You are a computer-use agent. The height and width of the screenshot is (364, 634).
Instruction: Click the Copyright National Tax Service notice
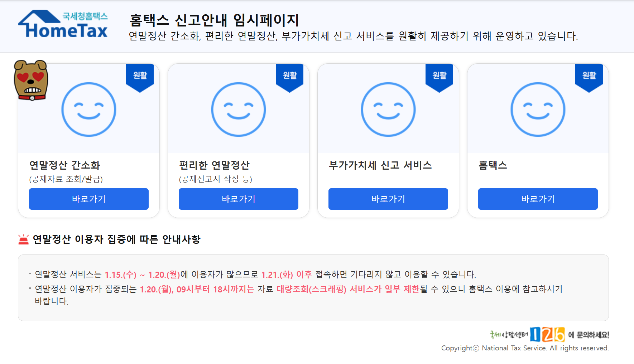(525, 348)
